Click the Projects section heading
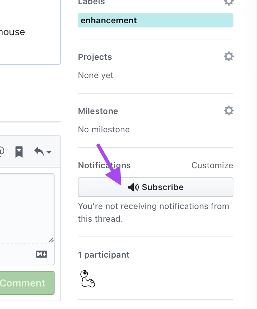This screenshot has height=309, width=257. pos(95,57)
